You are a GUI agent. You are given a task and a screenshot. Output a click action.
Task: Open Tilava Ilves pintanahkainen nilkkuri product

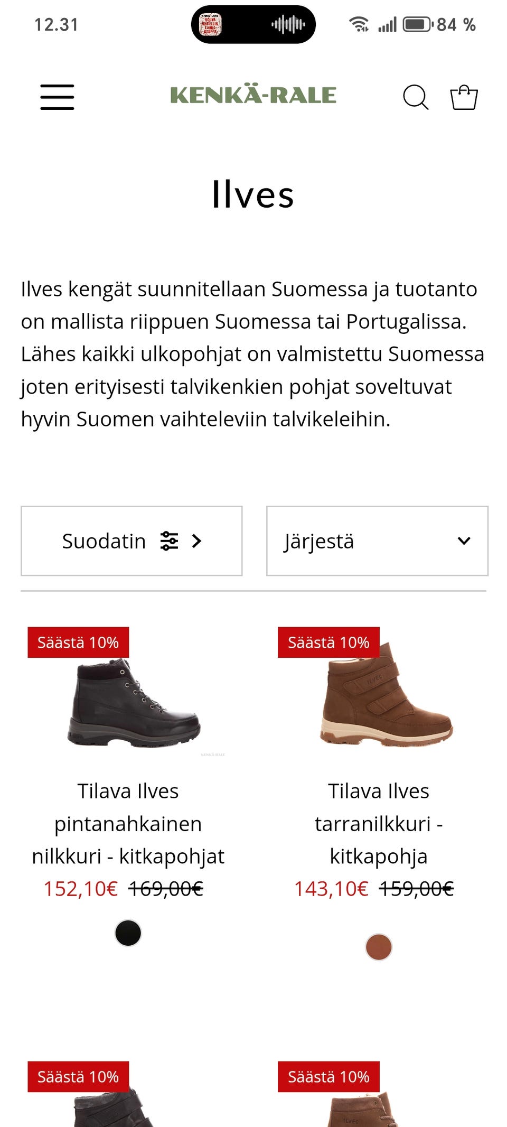coord(127,823)
